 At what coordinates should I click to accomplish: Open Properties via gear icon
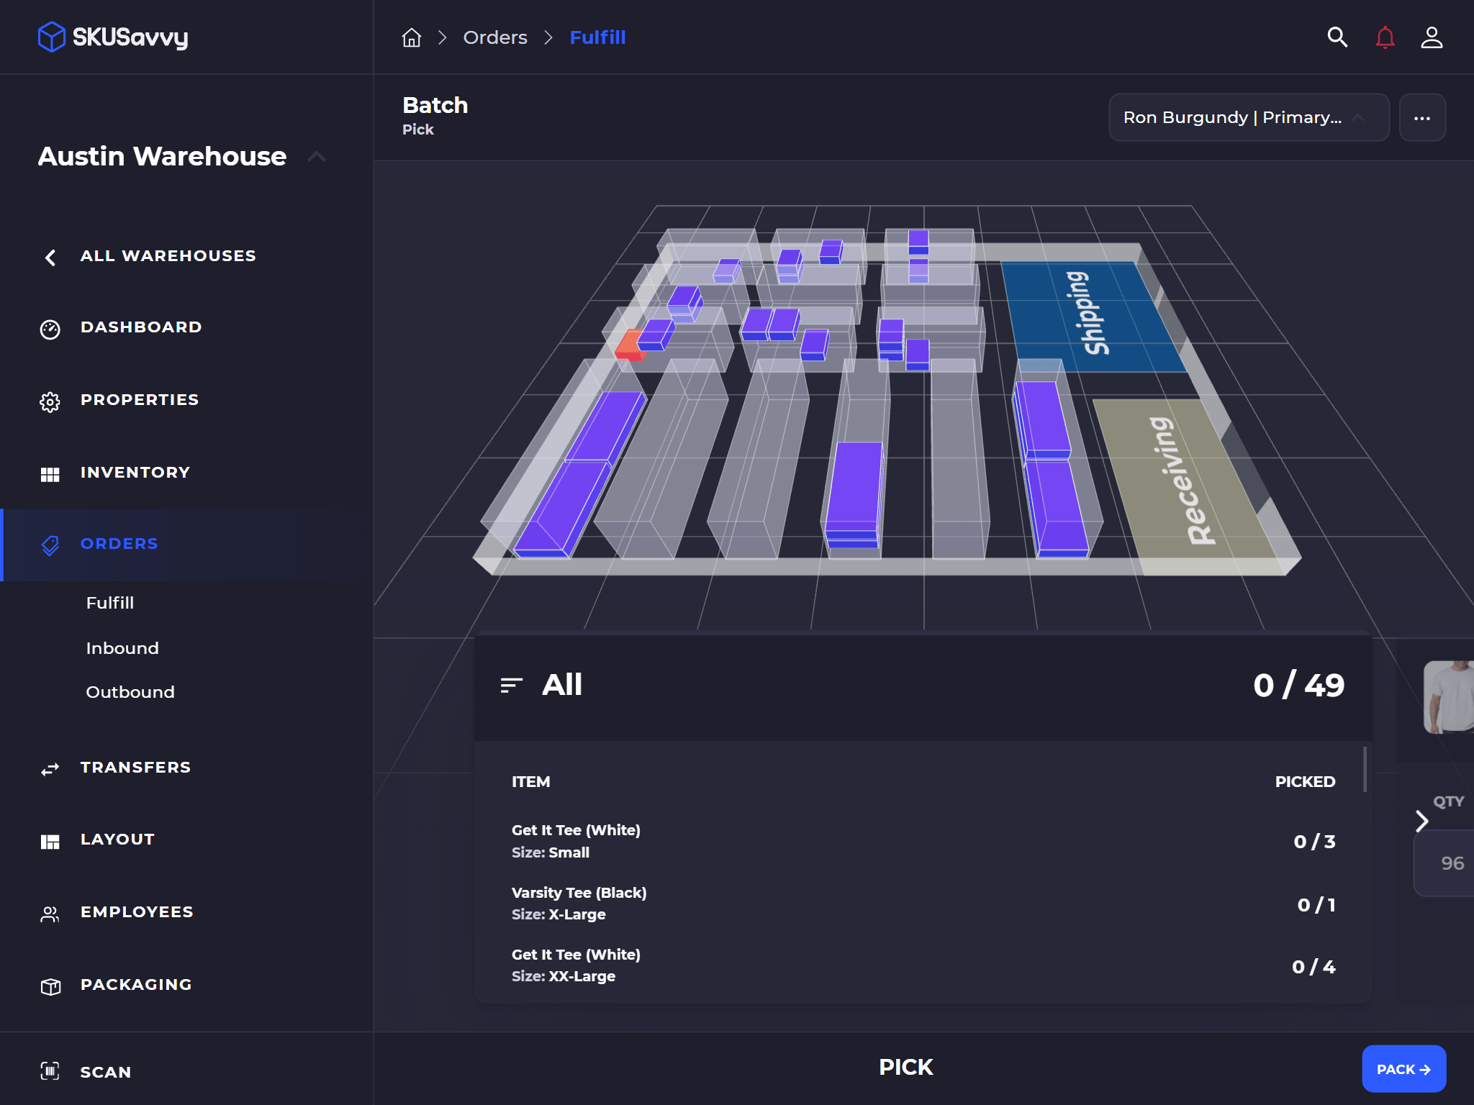50,401
